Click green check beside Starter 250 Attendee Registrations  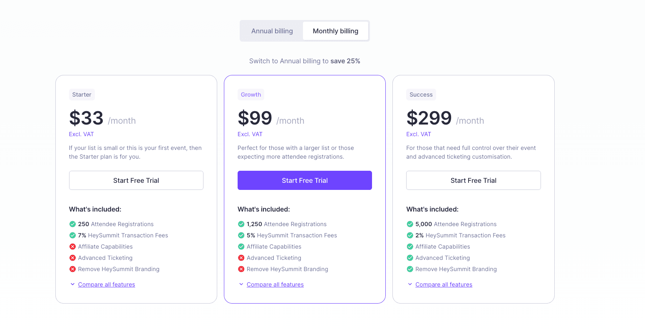click(x=72, y=224)
